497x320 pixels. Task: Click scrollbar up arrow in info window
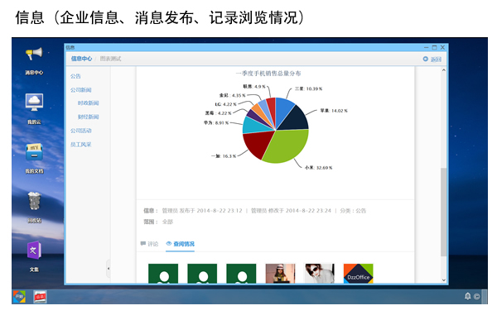coord(443,70)
